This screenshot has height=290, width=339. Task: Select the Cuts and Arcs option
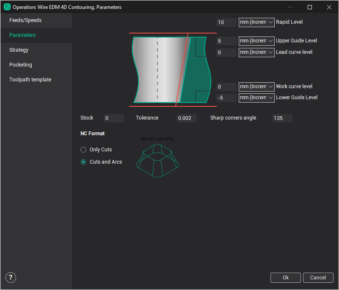click(x=83, y=162)
